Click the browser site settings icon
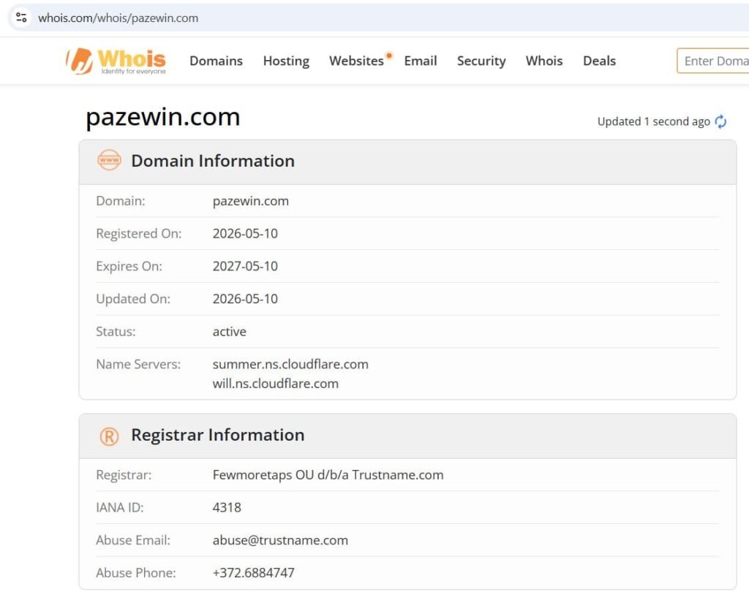The height and width of the screenshot is (600, 749). pos(21,18)
